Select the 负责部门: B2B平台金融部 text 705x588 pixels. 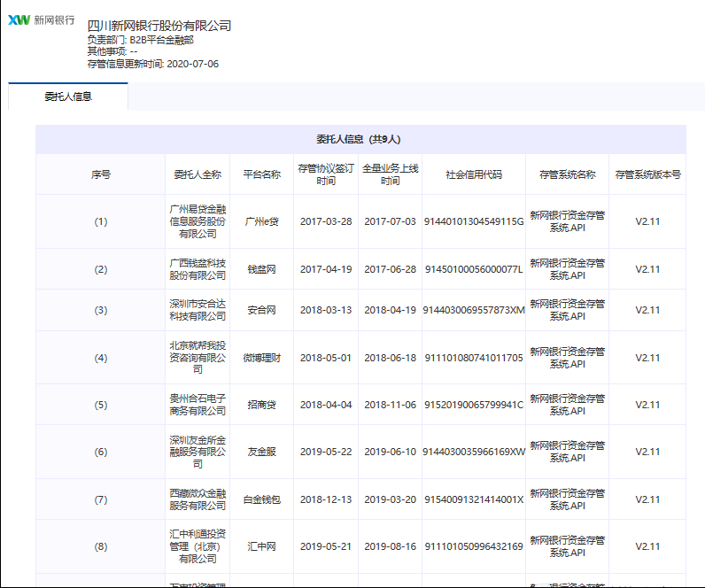tap(140, 40)
